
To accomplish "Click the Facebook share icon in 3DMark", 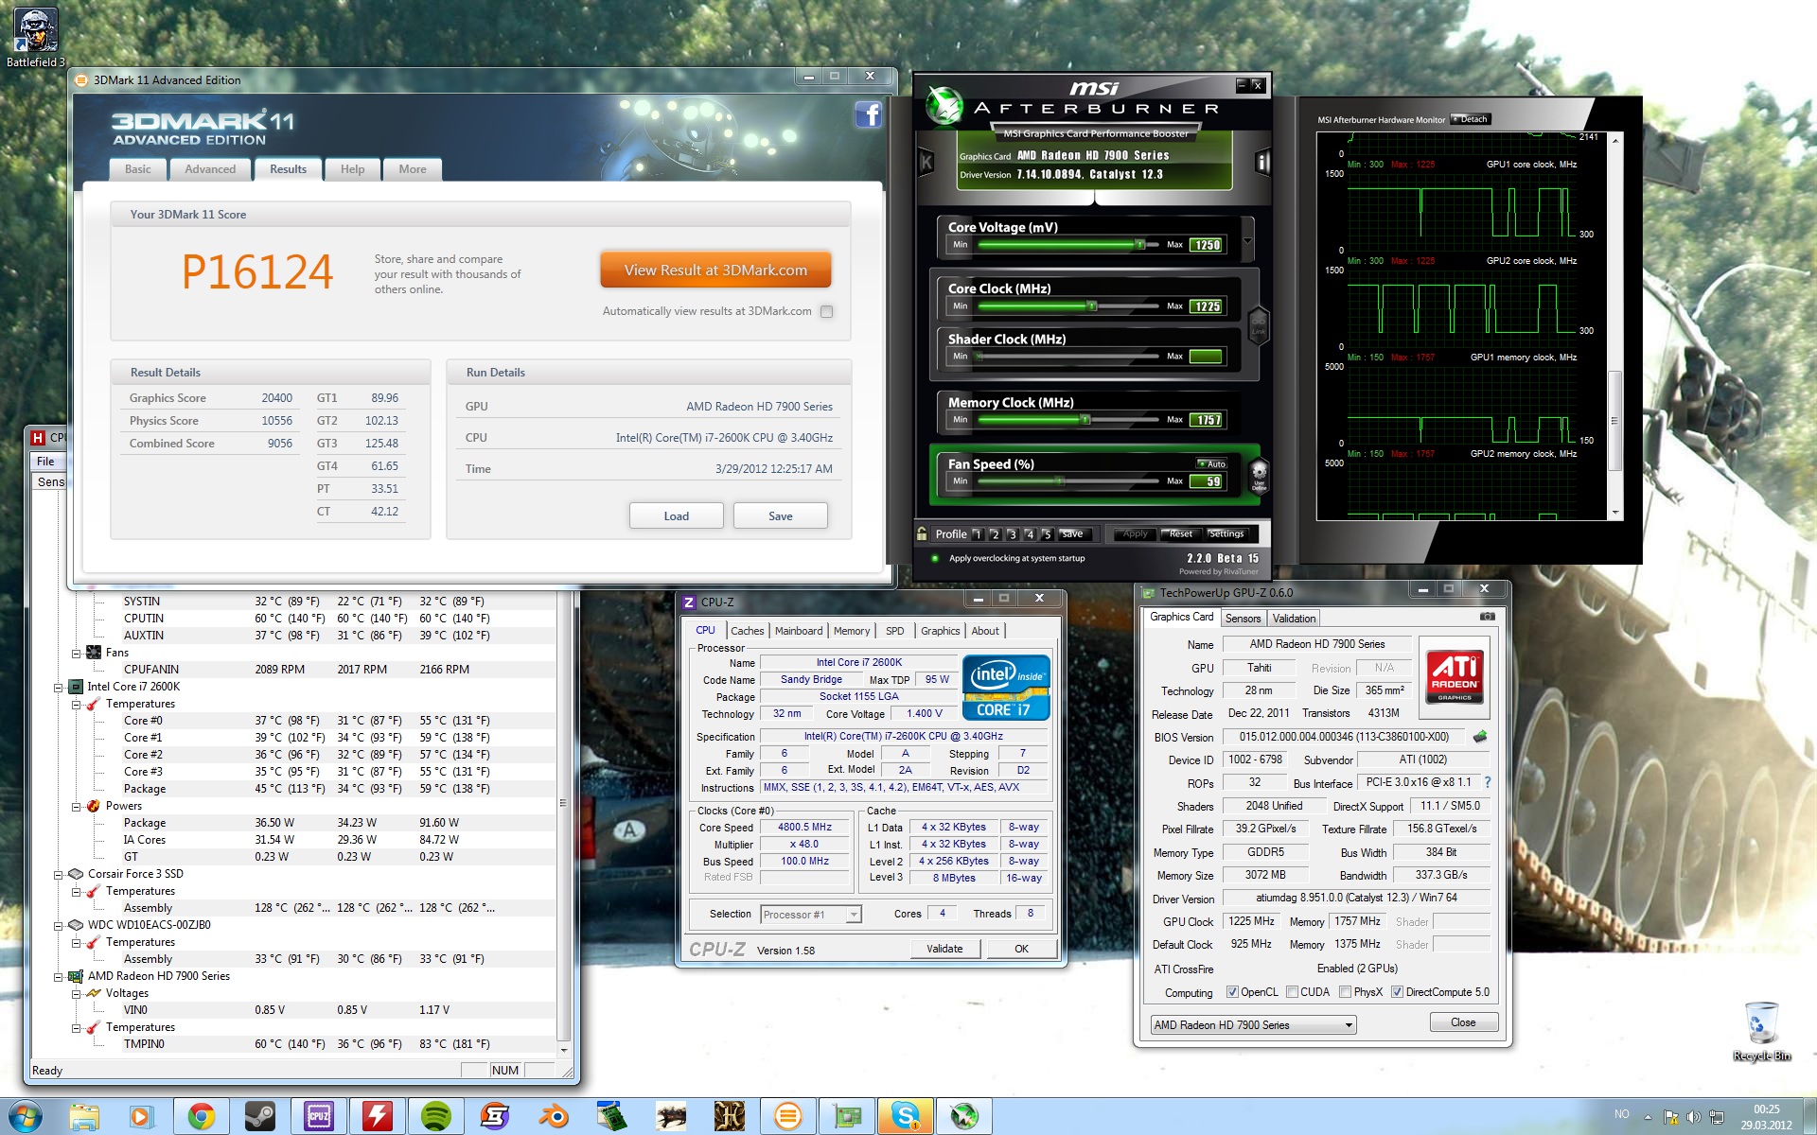I will [x=868, y=114].
